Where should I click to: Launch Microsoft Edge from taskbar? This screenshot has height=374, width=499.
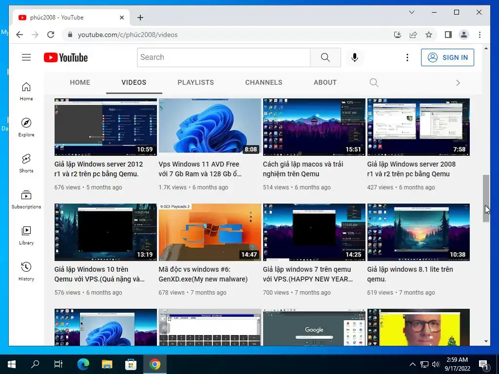click(83, 364)
